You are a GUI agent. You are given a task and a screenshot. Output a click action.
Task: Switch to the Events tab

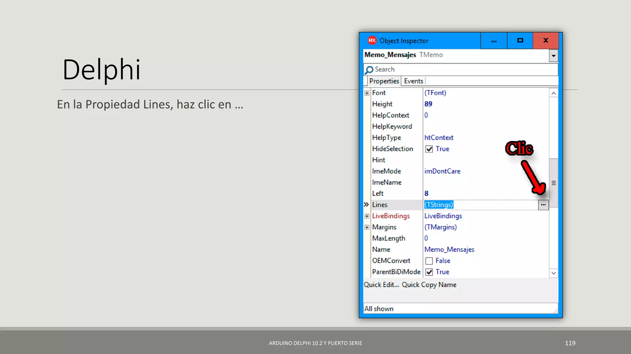pos(413,81)
